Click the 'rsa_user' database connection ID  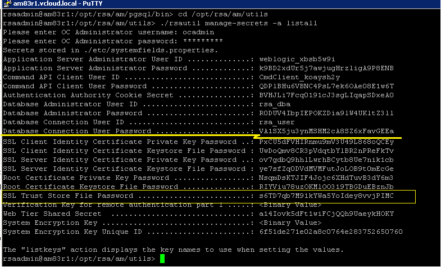(x=276, y=122)
